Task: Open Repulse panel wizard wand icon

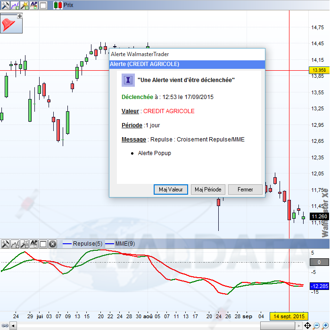Action: pos(25,244)
